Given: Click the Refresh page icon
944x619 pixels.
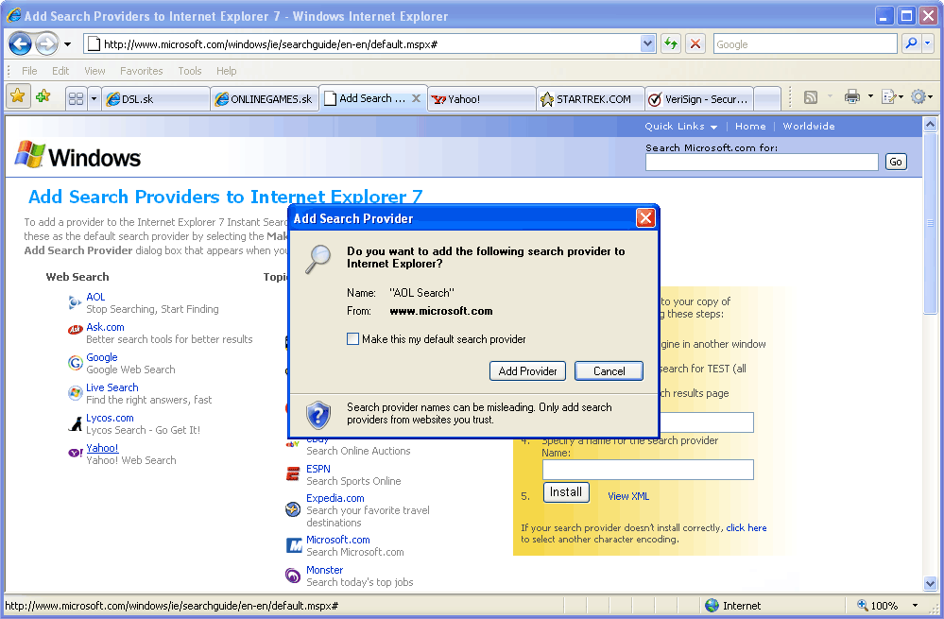Looking at the screenshot, I should click(x=671, y=43).
